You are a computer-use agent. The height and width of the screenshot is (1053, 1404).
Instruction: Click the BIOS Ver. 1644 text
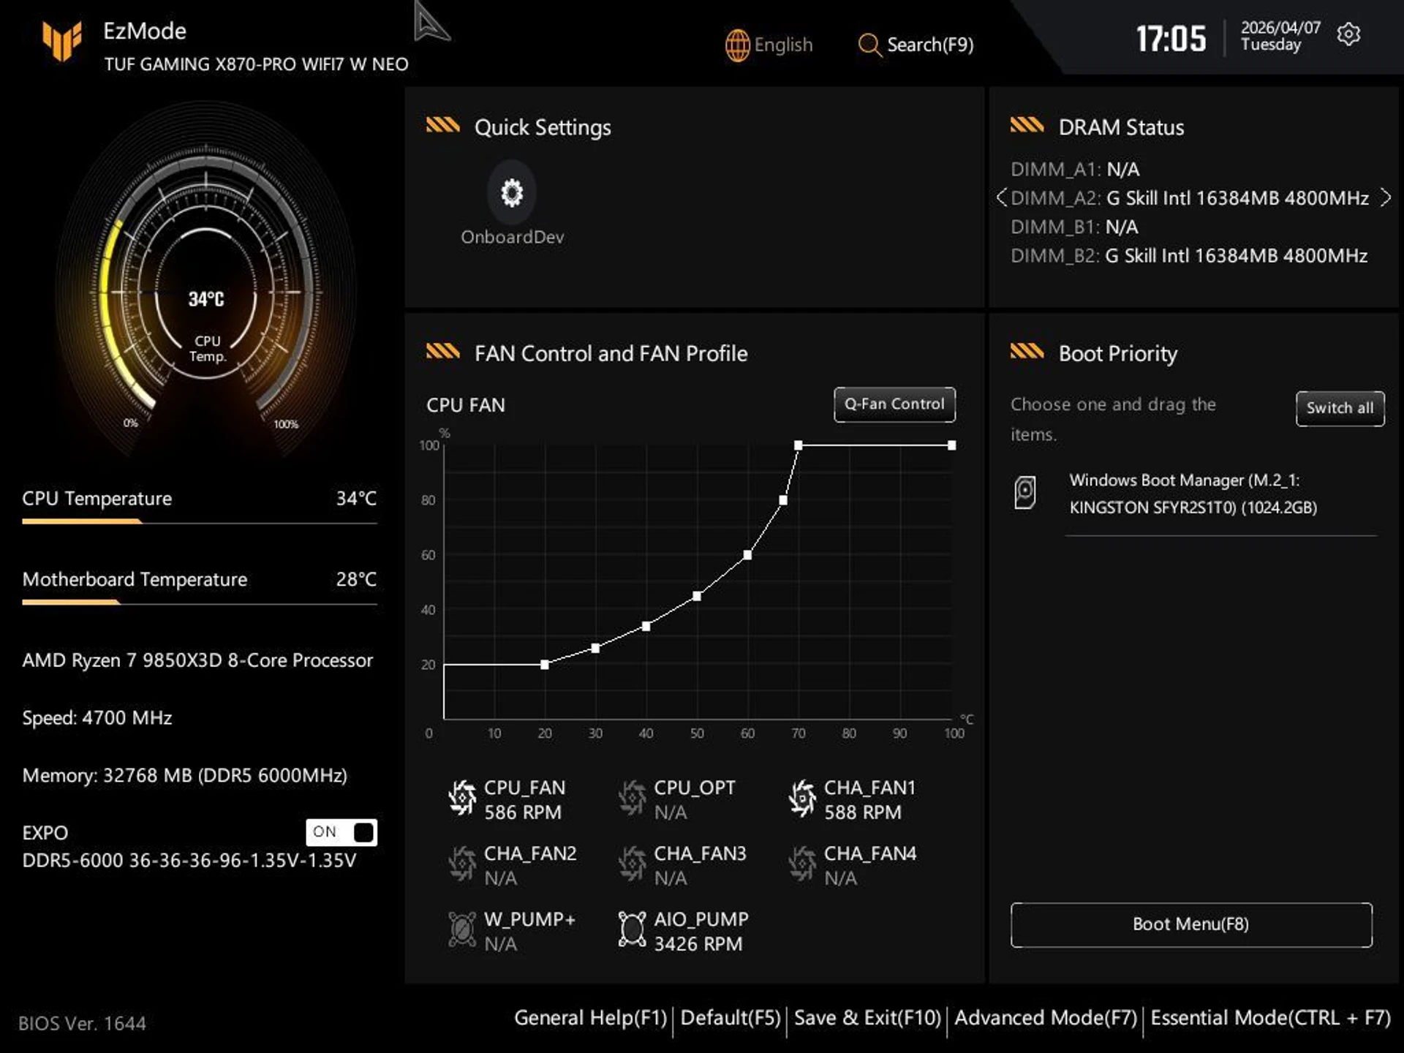pyautogui.click(x=82, y=1024)
